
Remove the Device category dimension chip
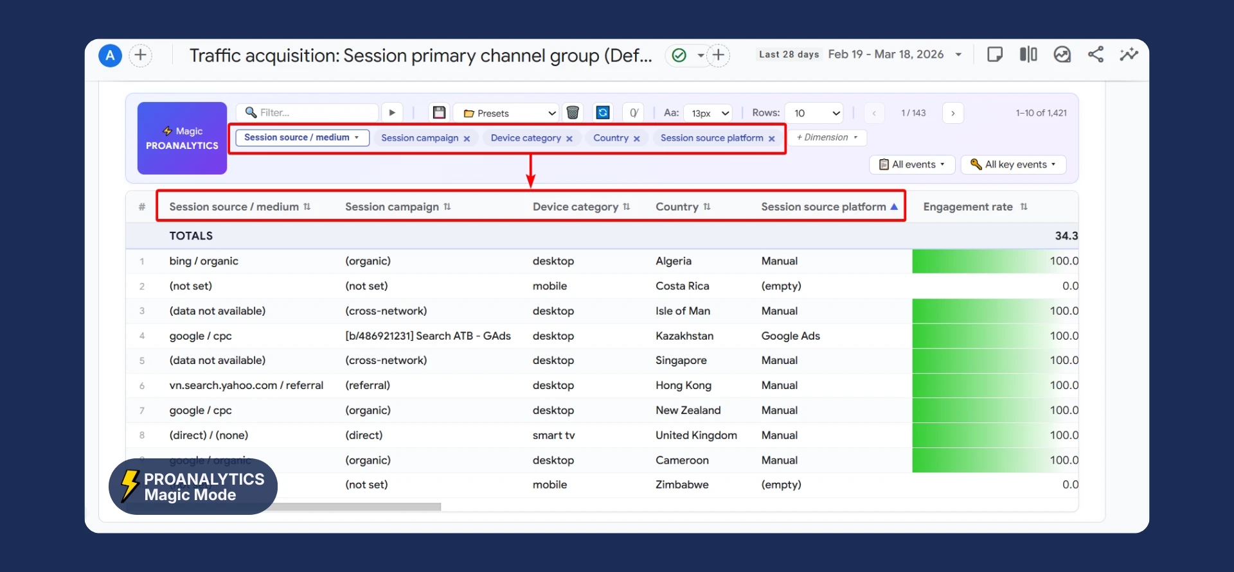click(x=569, y=139)
